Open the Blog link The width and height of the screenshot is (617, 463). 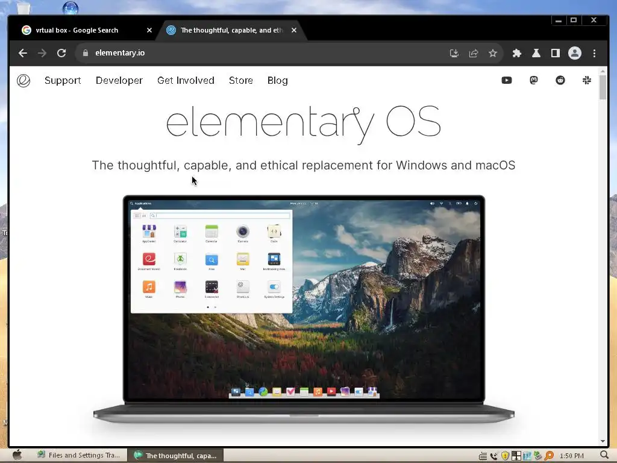(x=278, y=80)
